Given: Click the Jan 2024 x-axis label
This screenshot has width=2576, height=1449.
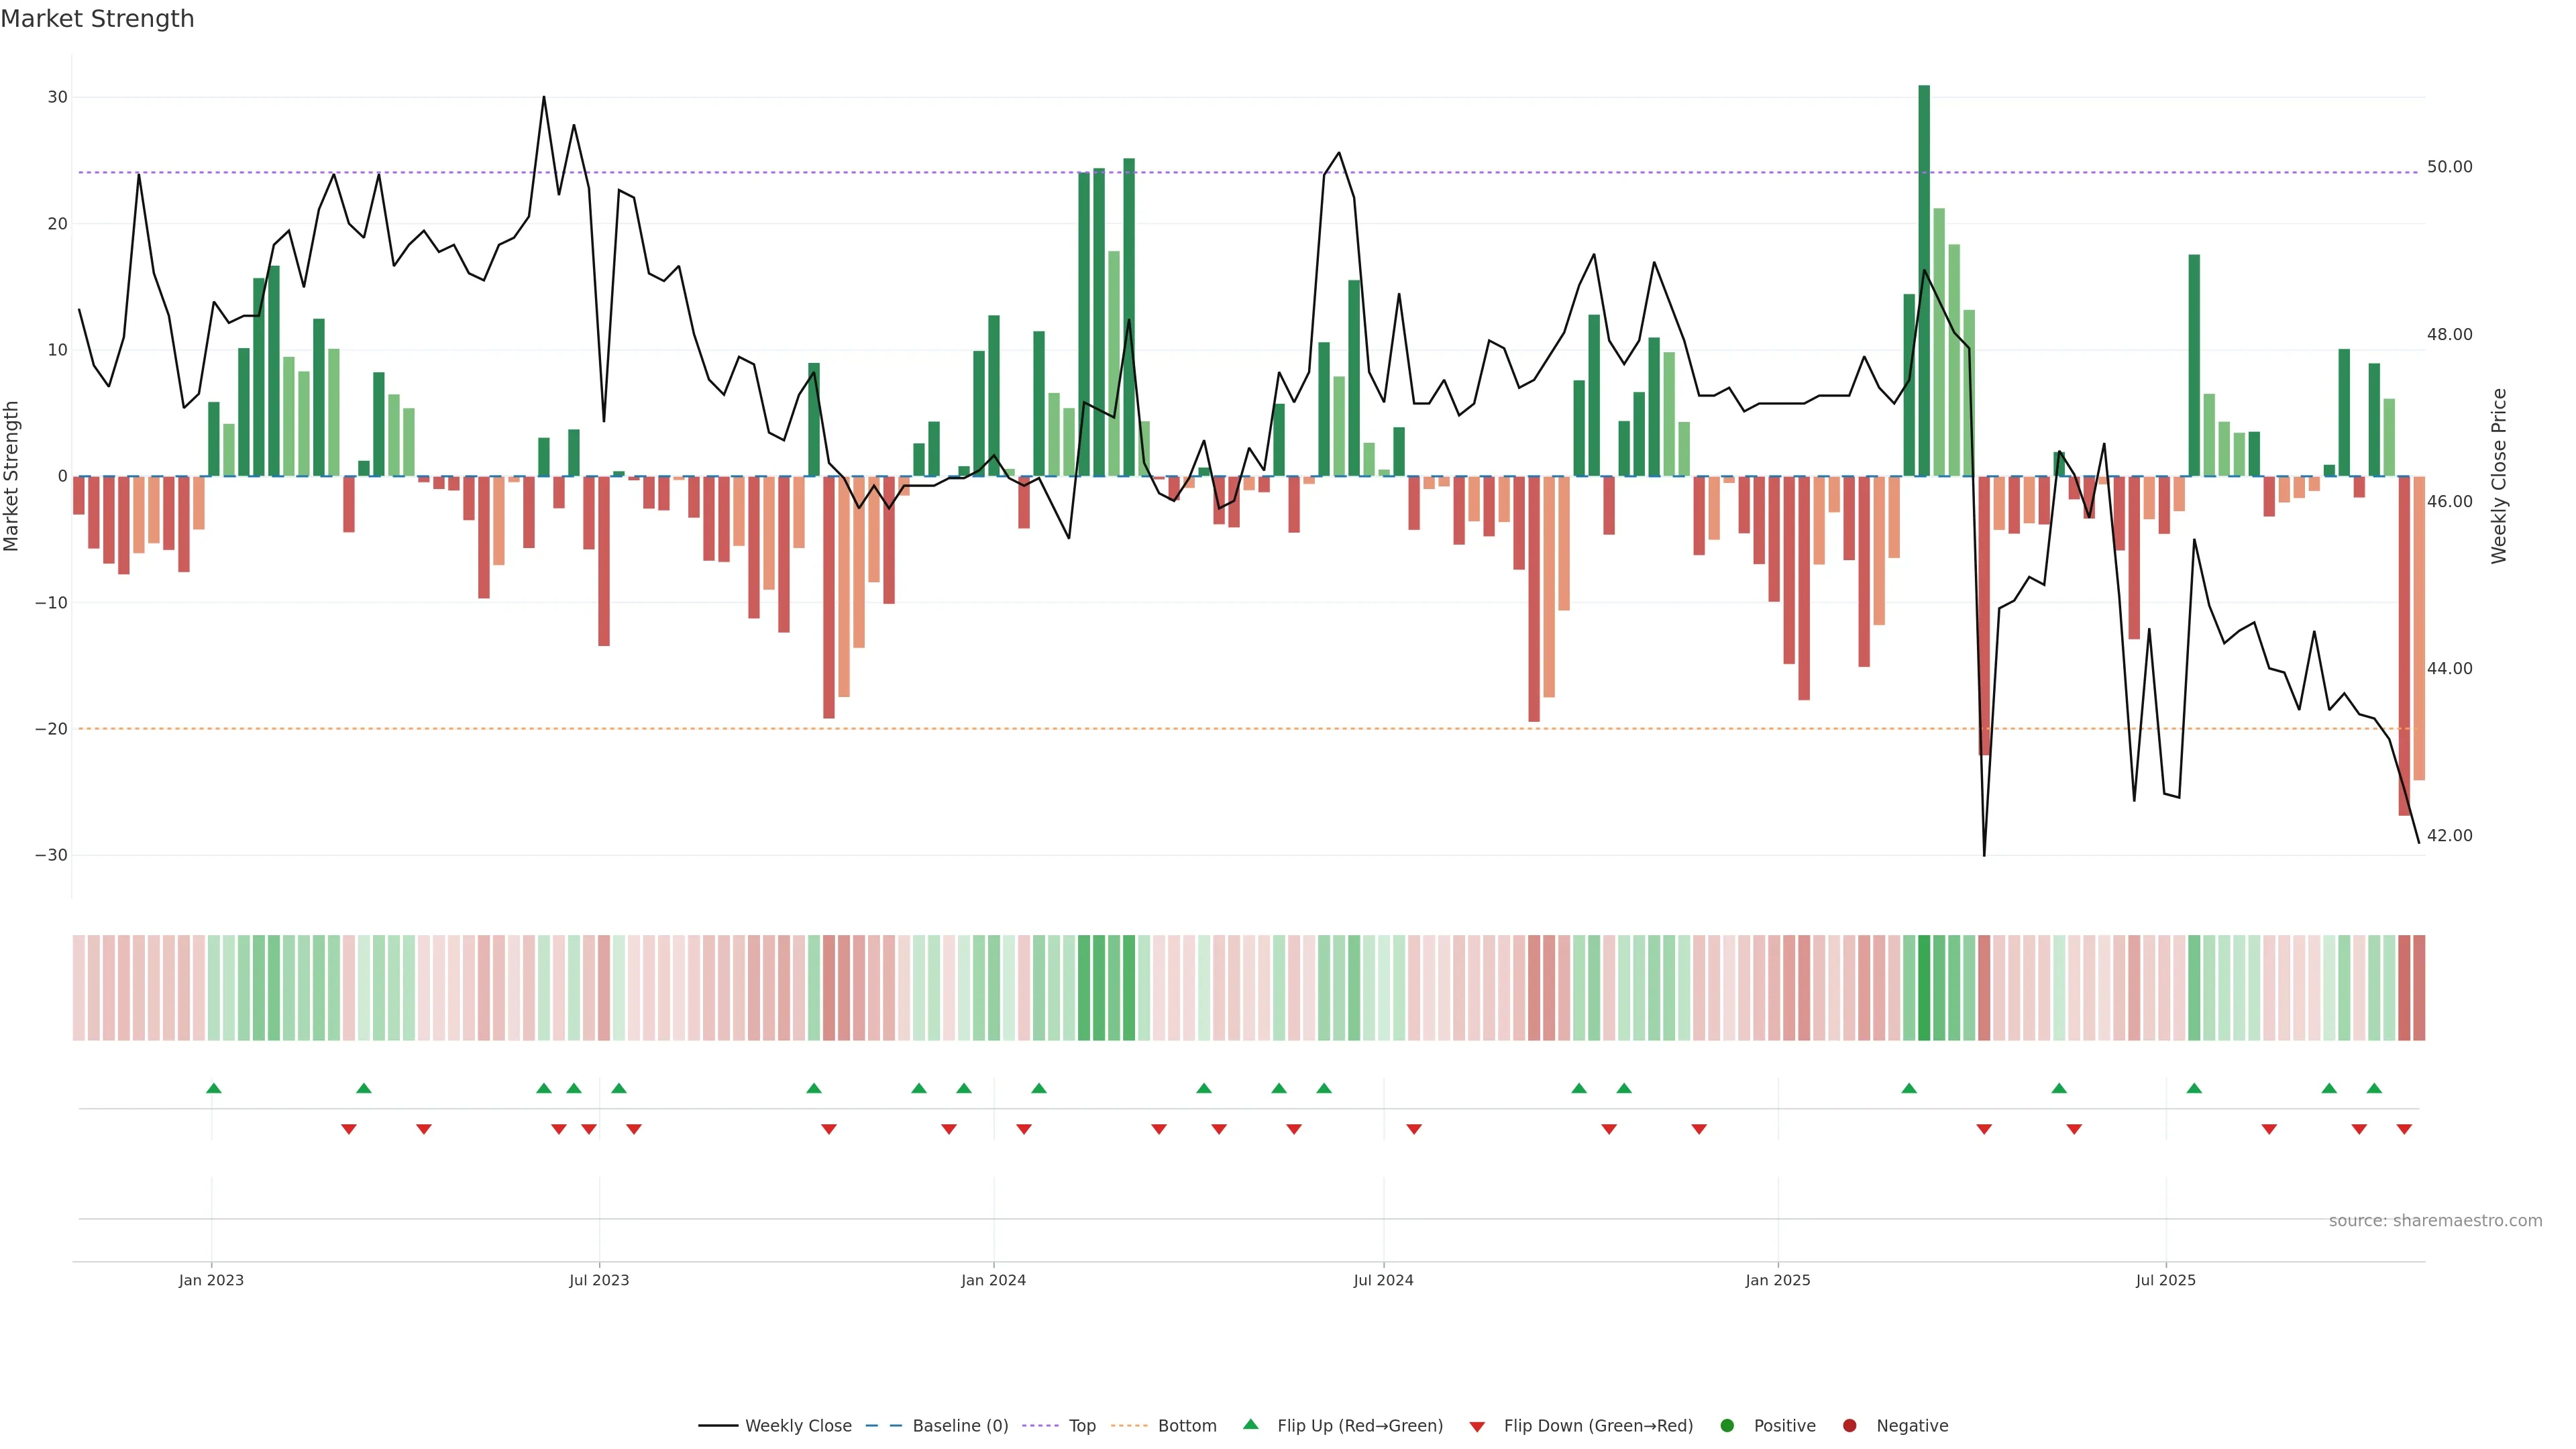Looking at the screenshot, I should pyautogui.click(x=993, y=1280).
